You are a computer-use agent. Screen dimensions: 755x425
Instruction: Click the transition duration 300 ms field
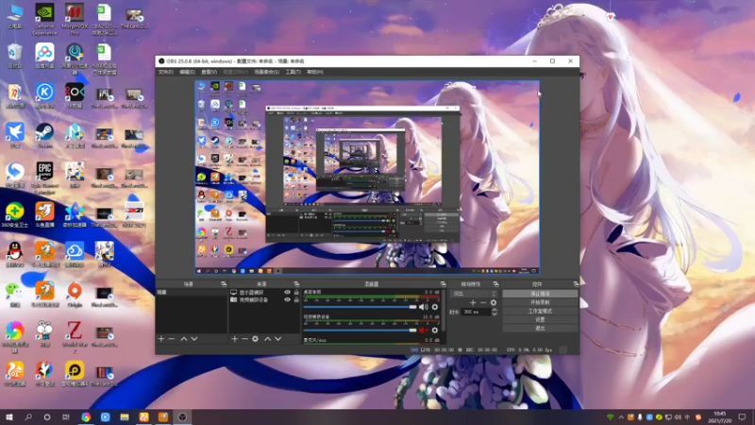(x=476, y=312)
